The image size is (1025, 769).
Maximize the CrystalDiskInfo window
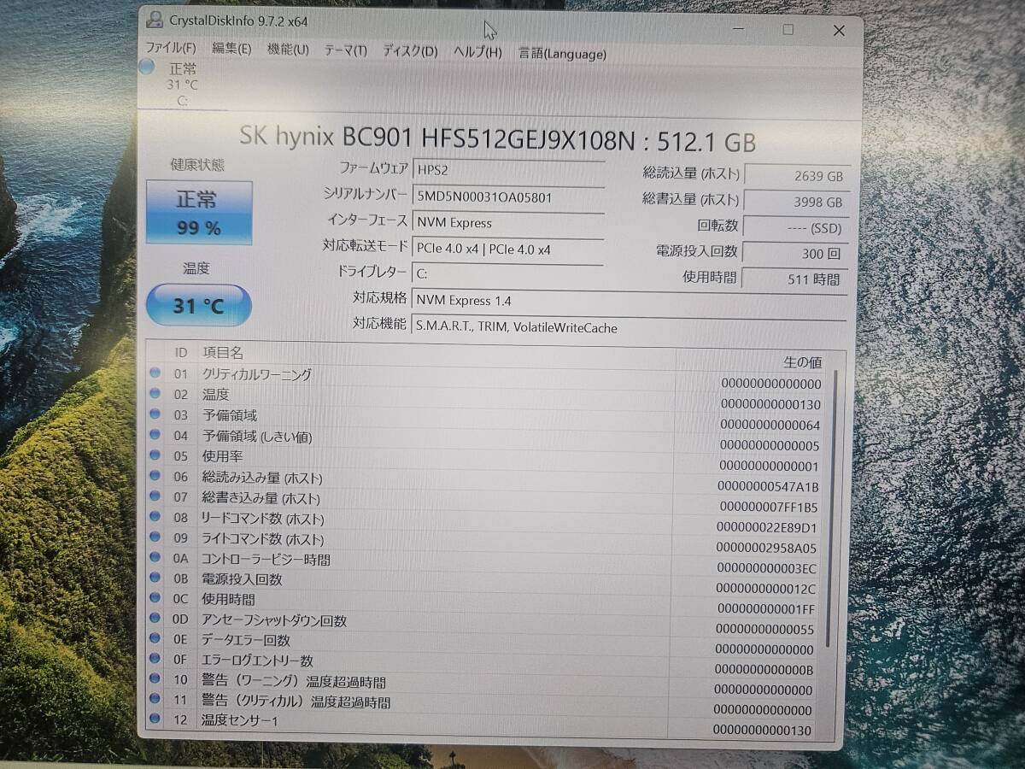788,30
